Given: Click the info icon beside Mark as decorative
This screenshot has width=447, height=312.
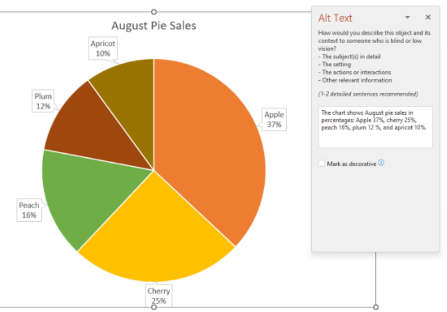Looking at the screenshot, I should pos(381,163).
